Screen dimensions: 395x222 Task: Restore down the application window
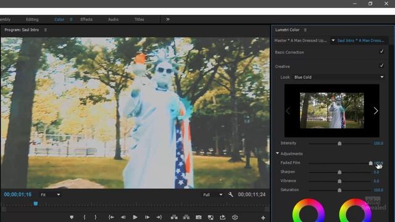pos(370,4)
